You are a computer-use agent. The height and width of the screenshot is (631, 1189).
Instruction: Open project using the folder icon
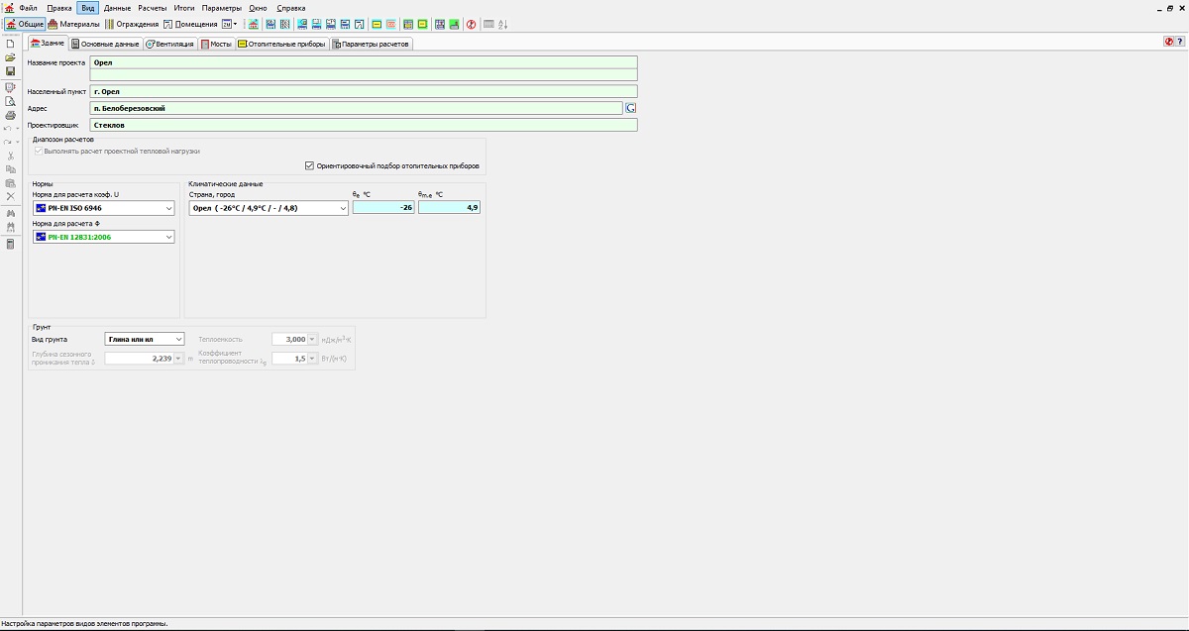point(10,57)
